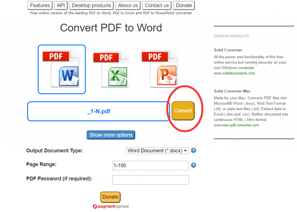Select the PDF to PowerPoint converter icon
The width and height of the screenshot is (297, 212).
click(160, 69)
